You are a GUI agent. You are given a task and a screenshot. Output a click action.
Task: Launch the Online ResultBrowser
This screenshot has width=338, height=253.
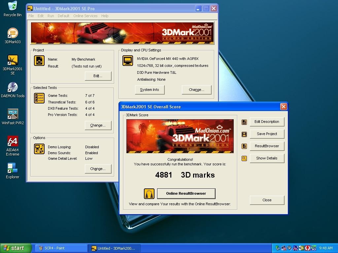[x=186, y=194]
